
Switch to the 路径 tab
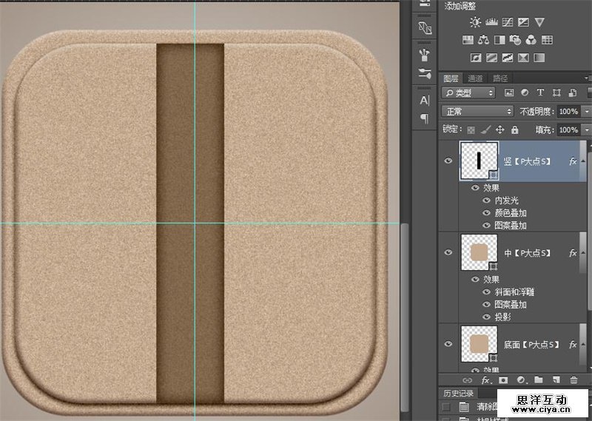(x=500, y=78)
